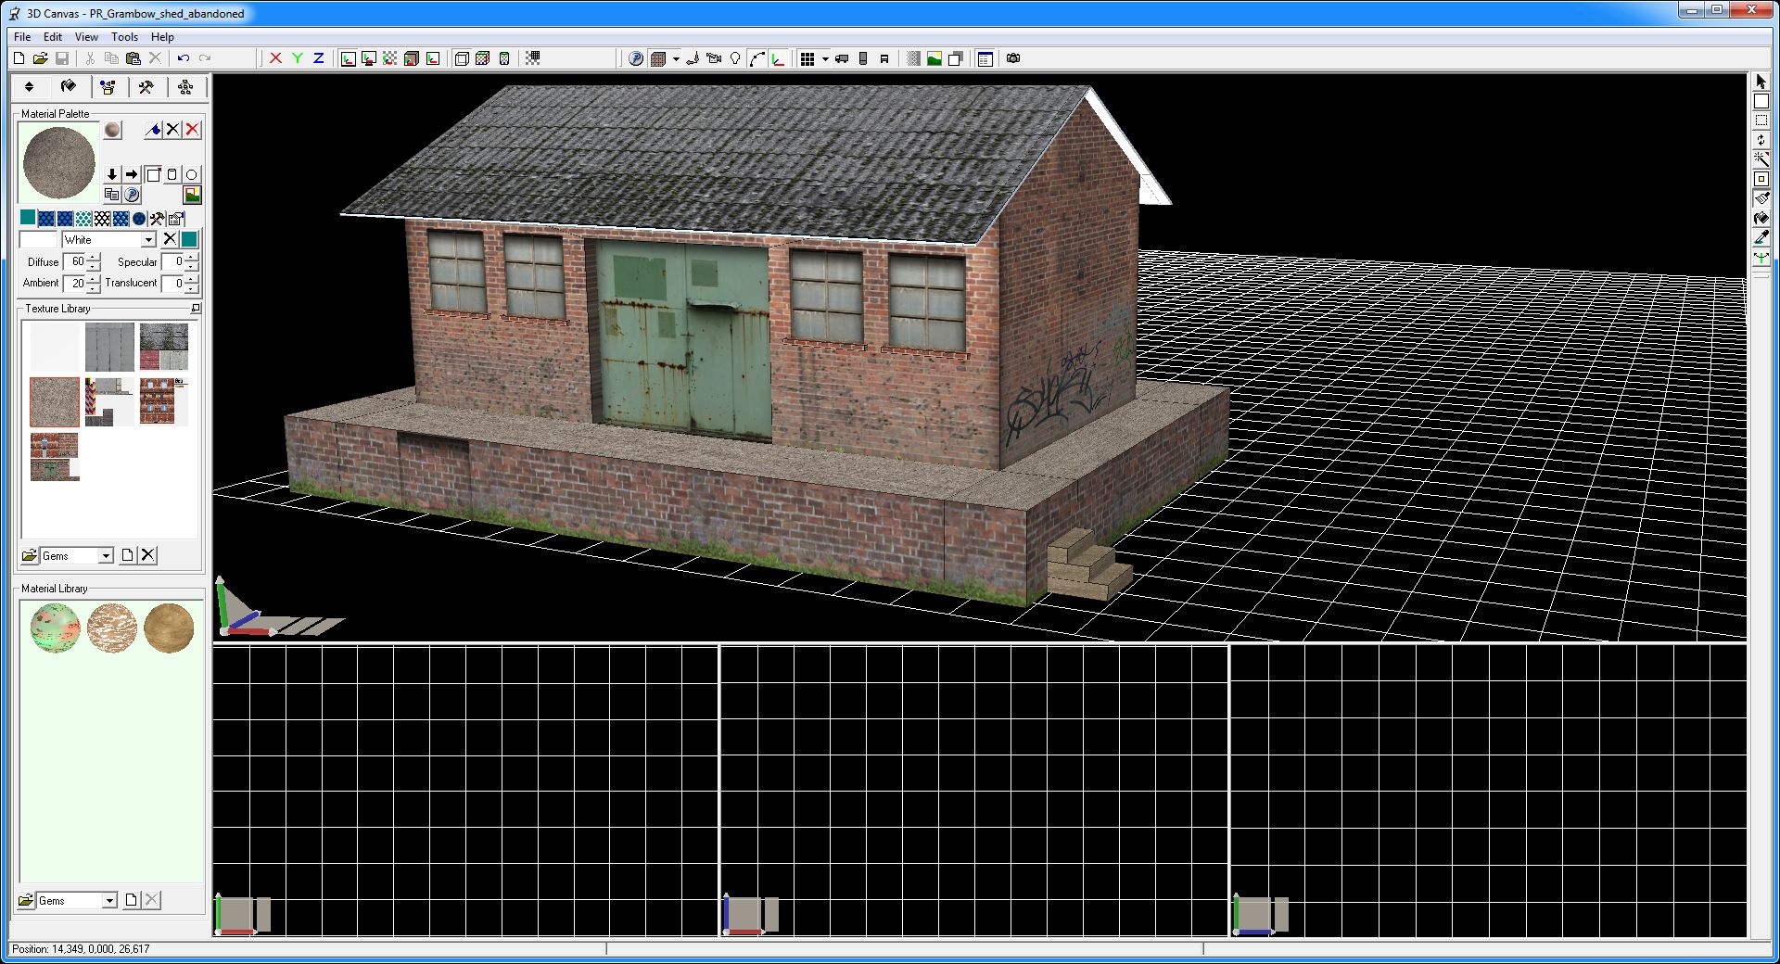Image resolution: width=1780 pixels, height=964 pixels.
Task: Expand the Material Library Gems dropdown
Action: (x=109, y=901)
